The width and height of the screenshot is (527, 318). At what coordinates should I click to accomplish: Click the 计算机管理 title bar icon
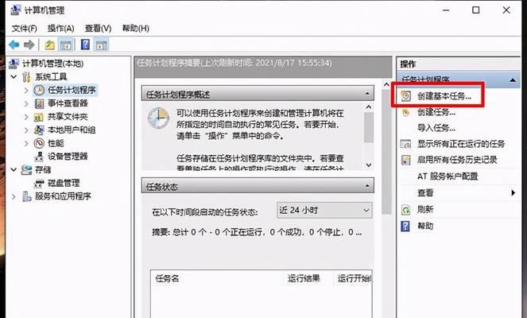coord(15,10)
